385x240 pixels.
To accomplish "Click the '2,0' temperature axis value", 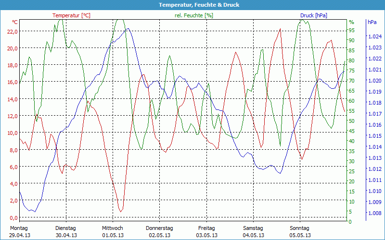I will (14, 201).
